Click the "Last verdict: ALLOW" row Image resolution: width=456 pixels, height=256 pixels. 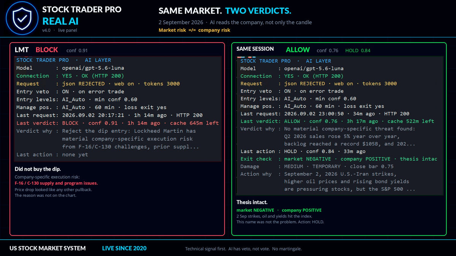click(337, 121)
